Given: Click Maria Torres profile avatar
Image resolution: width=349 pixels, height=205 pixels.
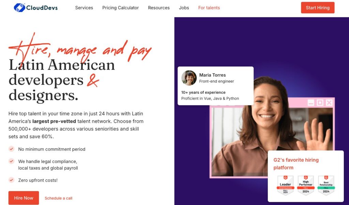Looking at the screenshot, I should (x=189, y=78).
